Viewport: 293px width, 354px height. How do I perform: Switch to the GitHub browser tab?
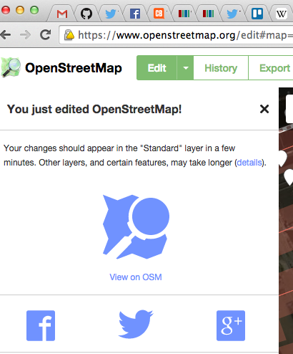[86, 14]
